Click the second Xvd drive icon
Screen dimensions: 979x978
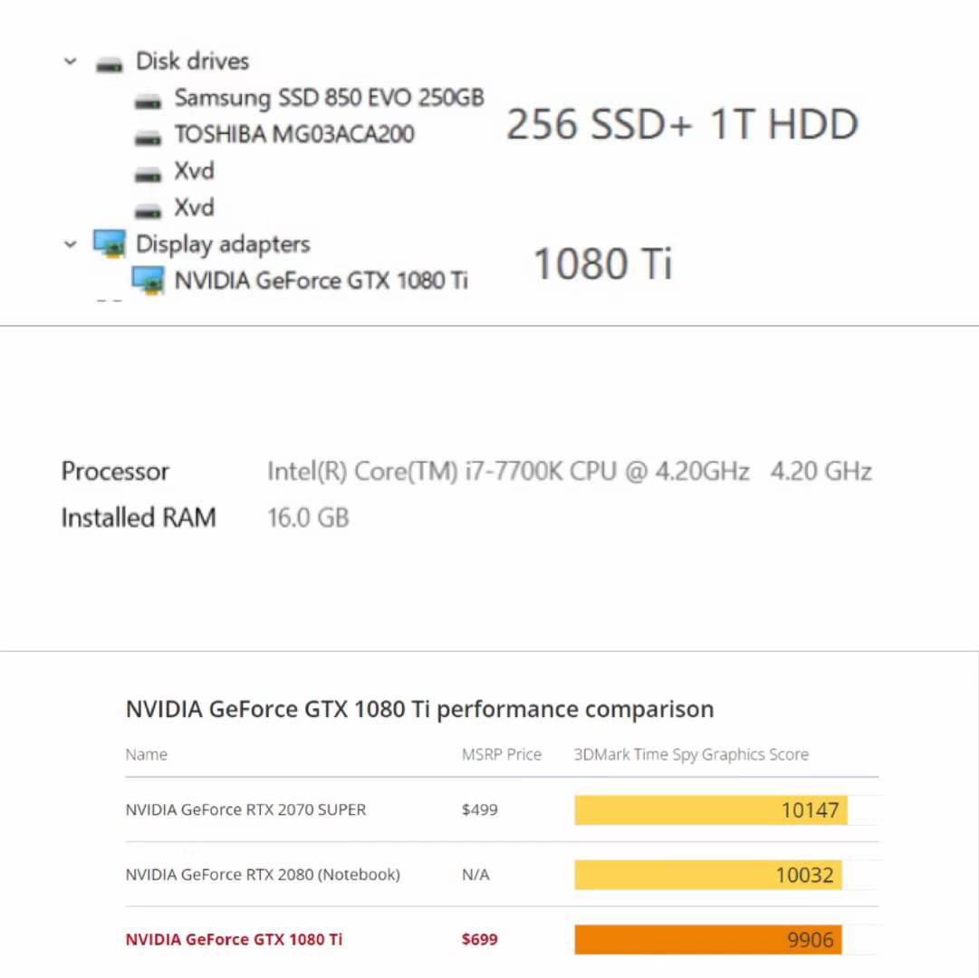coord(148,211)
